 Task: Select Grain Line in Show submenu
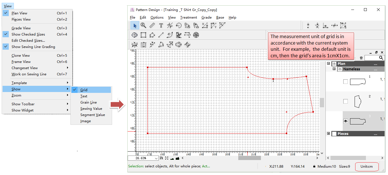pos(88,102)
